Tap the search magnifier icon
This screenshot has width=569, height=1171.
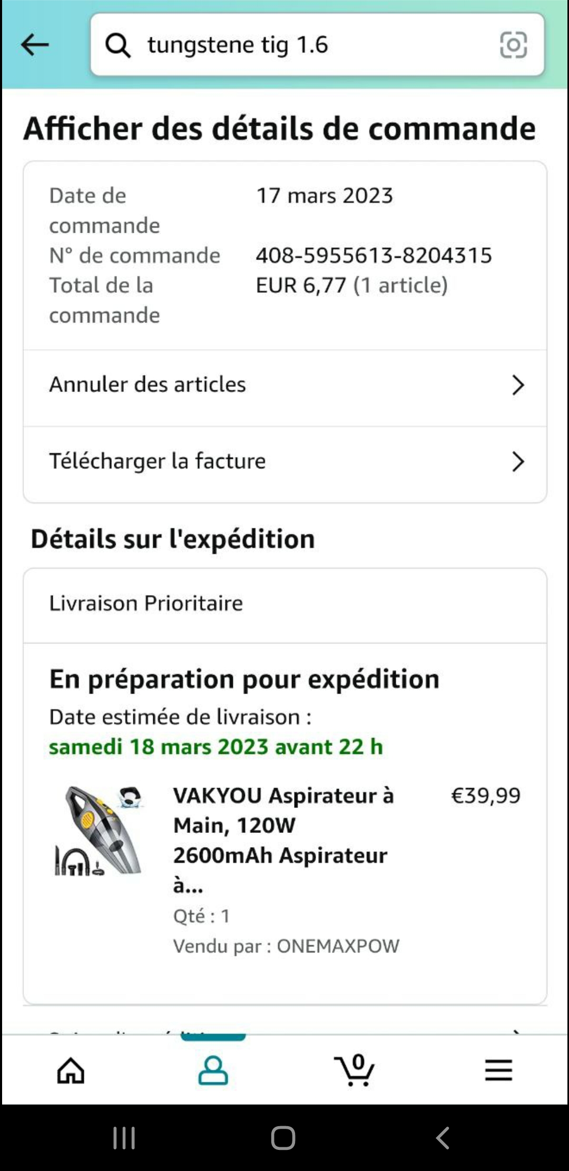pyautogui.click(x=118, y=45)
